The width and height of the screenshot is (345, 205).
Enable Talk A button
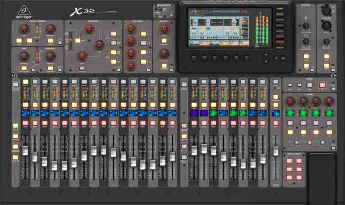coord(326,57)
